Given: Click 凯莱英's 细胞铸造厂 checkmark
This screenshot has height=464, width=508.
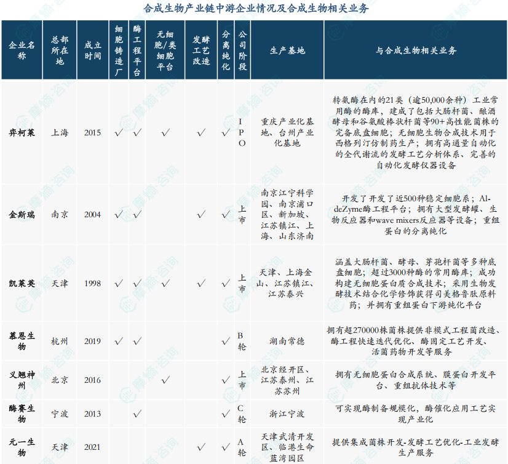Looking at the screenshot, I should [119, 284].
